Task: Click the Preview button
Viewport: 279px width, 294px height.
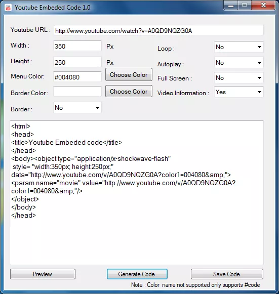Action: tap(43, 274)
